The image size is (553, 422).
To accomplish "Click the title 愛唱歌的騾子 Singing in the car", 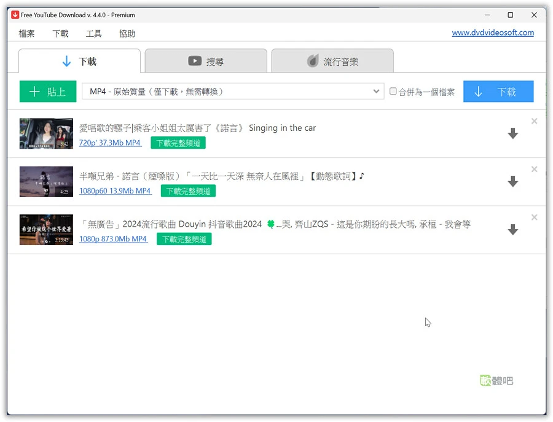I will (x=197, y=128).
